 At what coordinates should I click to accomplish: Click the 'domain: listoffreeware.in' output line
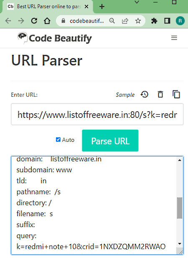tap(59, 159)
